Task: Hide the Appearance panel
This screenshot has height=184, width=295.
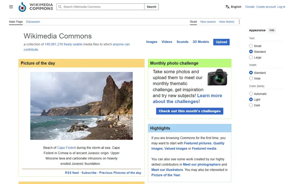Action: (x=272, y=30)
